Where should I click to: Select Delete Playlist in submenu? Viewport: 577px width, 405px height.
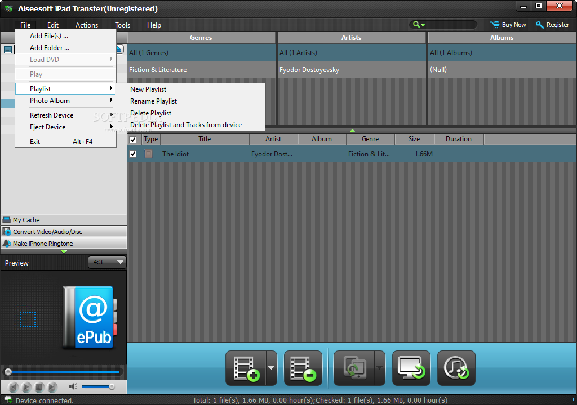click(190, 113)
